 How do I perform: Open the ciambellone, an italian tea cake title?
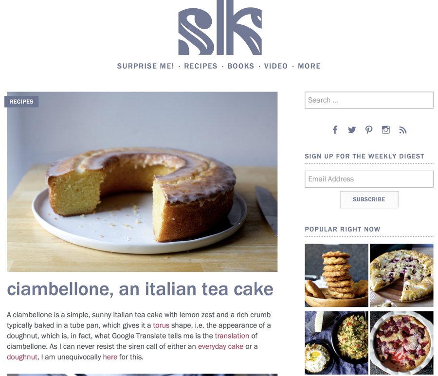point(140,289)
